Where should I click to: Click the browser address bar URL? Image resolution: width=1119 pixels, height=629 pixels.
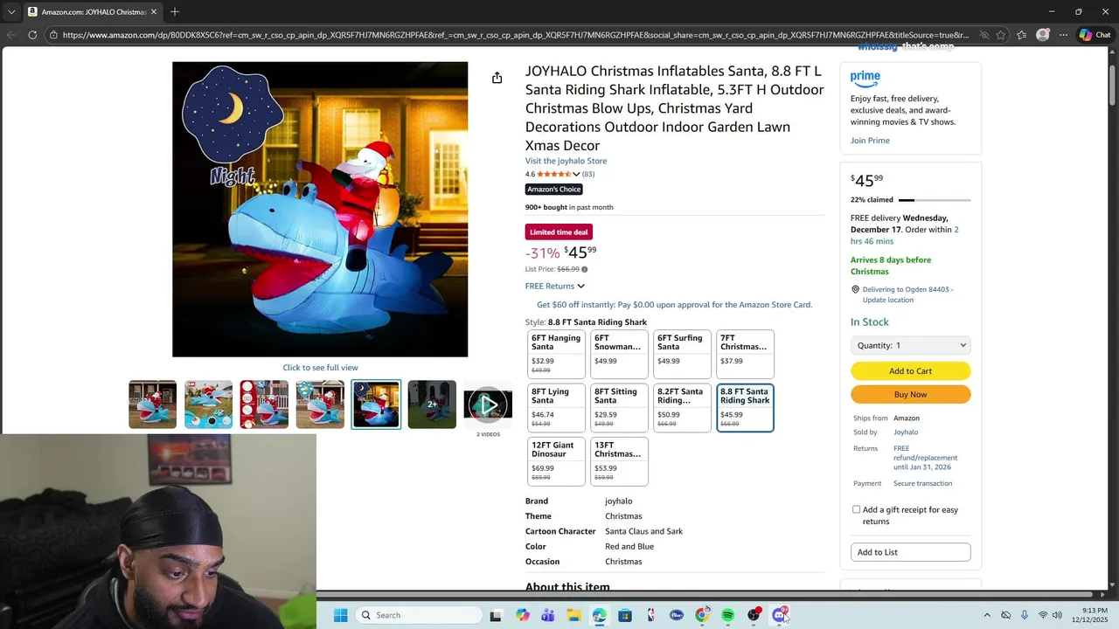click(516, 35)
